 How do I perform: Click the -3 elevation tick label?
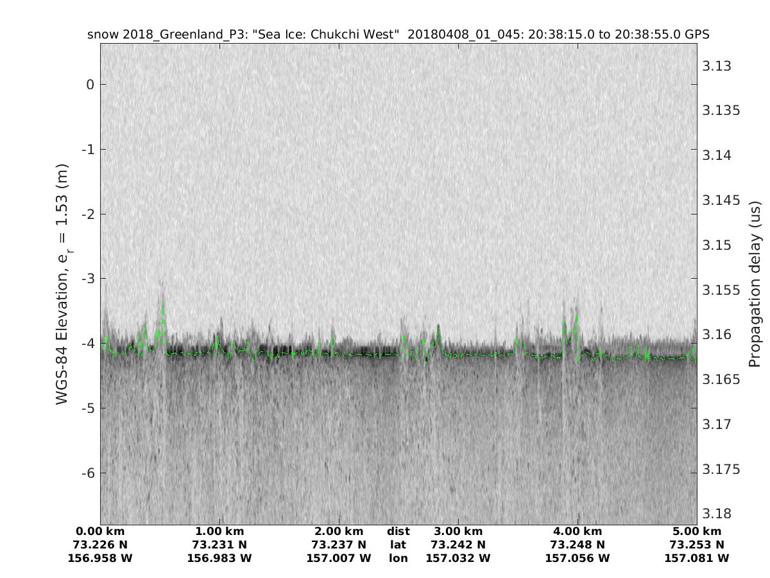tap(88, 279)
